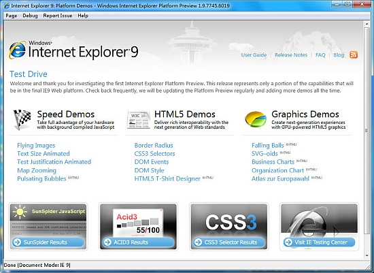374x273 pixels.
Task: Click the RSS feed icon
Action: pos(354,54)
